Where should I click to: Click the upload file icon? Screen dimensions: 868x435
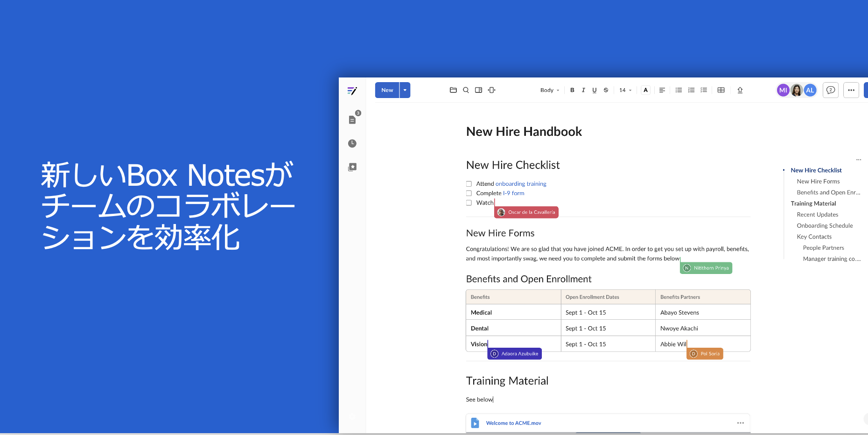[740, 90]
